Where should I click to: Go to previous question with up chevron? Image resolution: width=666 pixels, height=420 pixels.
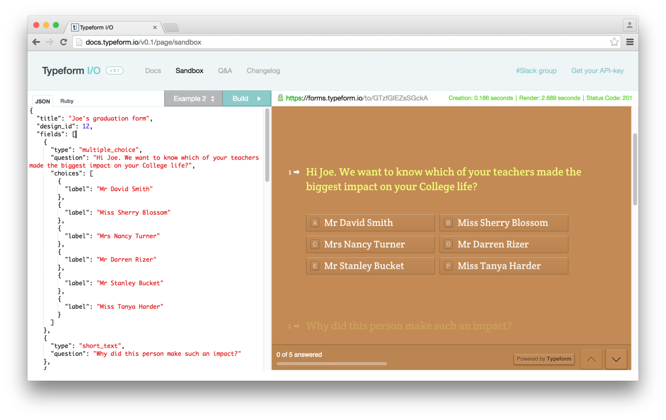pyautogui.click(x=591, y=359)
